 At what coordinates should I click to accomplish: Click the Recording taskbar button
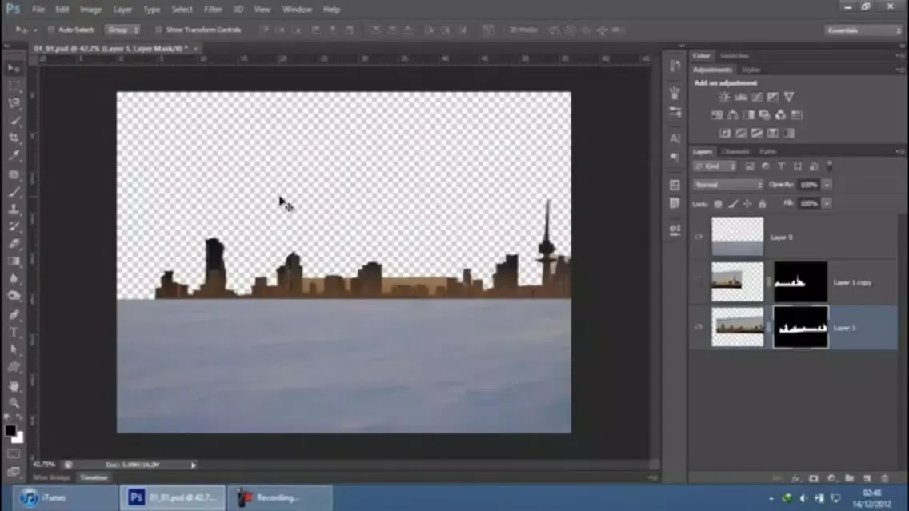pos(281,497)
